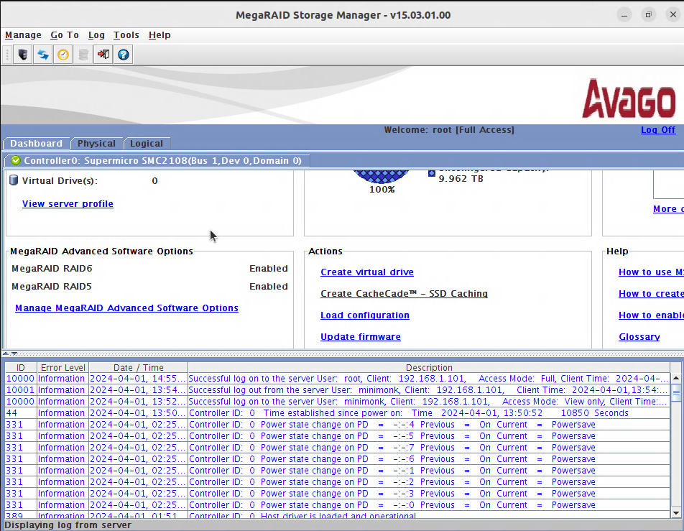Select log row for minimonk successful log on

(338, 402)
